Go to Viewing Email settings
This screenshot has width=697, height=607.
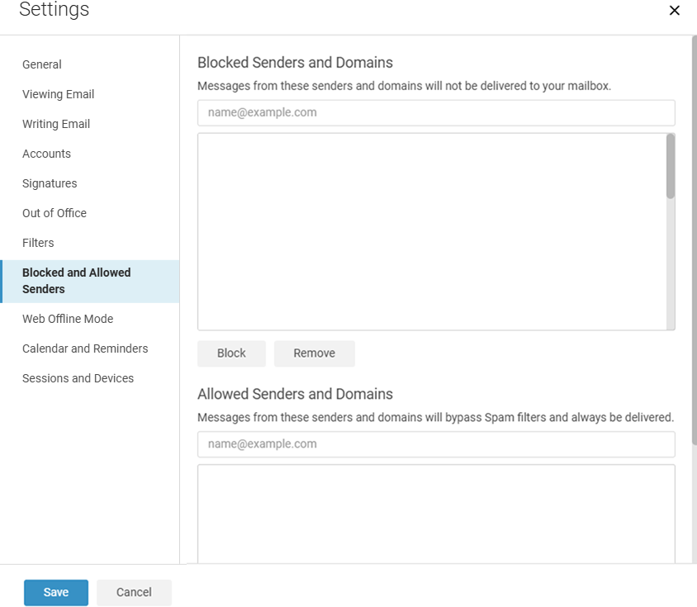click(x=59, y=94)
